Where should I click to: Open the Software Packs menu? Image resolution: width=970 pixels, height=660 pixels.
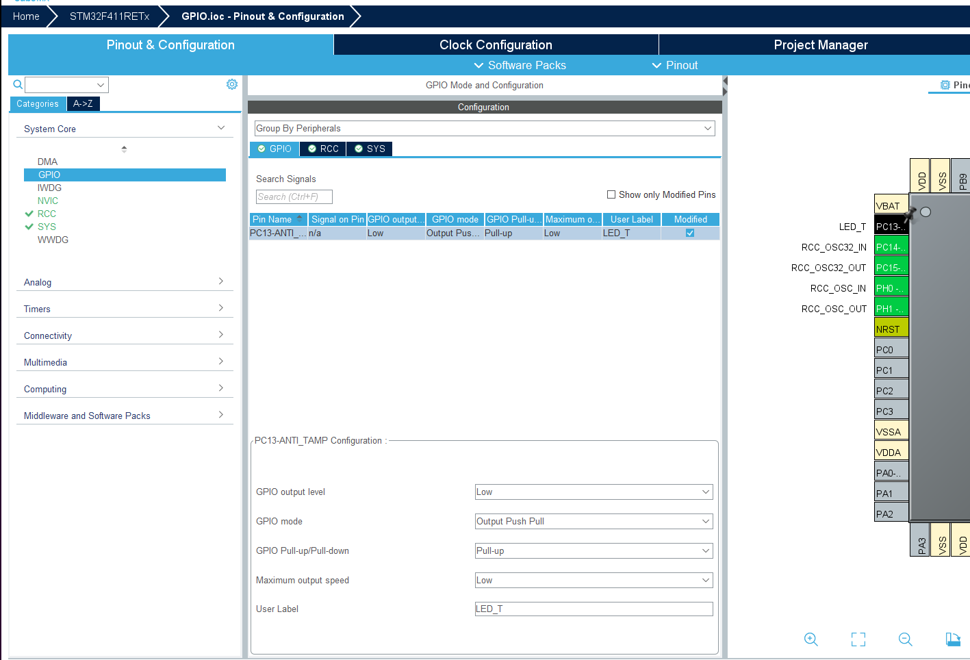(520, 65)
